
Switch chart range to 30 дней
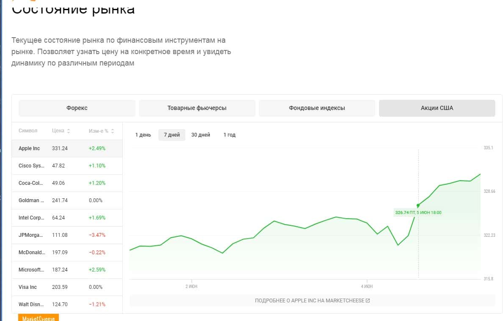point(201,135)
